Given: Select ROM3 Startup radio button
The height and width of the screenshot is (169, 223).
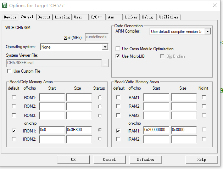Looking at the screenshot, I should (x=100, y=116).
